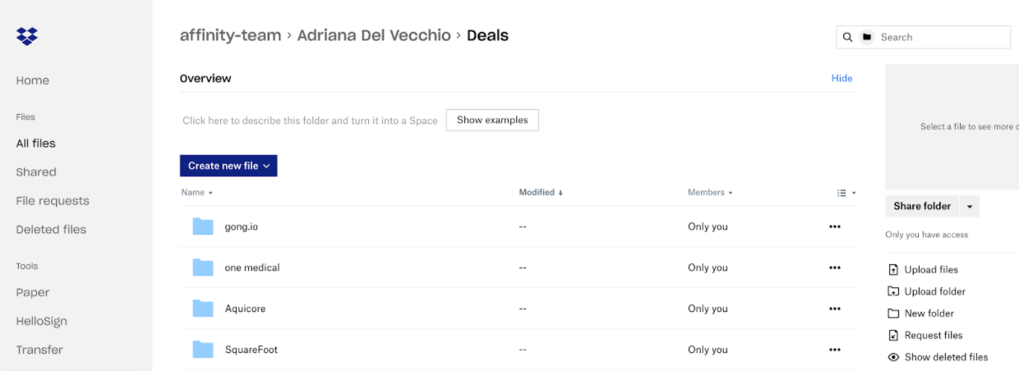Open Deleted files in sidebar

(x=51, y=230)
